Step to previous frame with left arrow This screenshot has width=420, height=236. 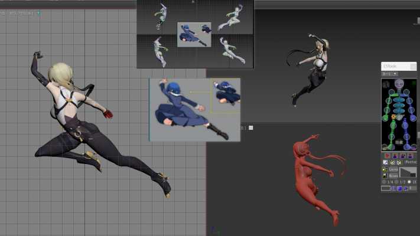[x=393, y=188]
